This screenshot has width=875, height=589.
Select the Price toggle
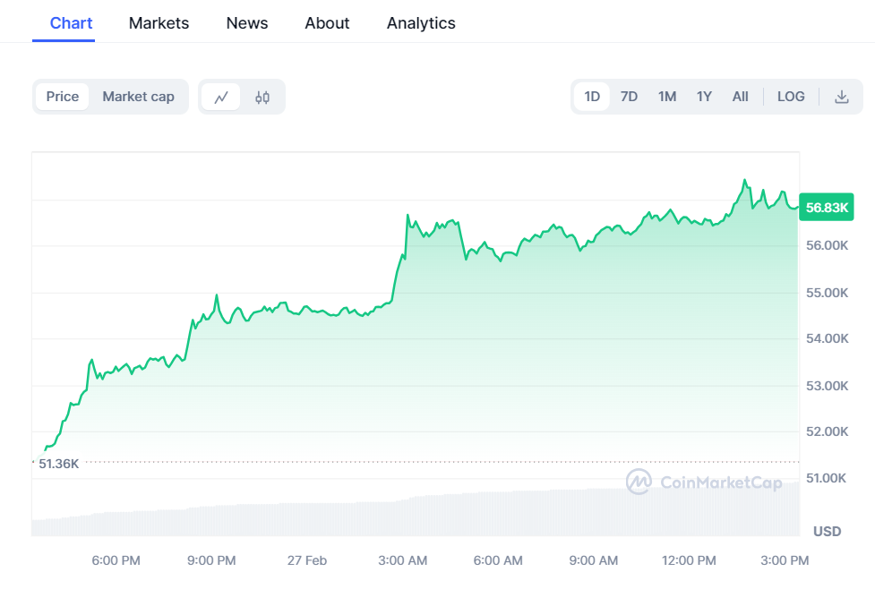63,97
